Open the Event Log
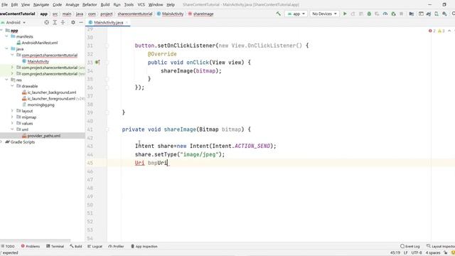The height and width of the screenshot is (256, 455). point(410,246)
